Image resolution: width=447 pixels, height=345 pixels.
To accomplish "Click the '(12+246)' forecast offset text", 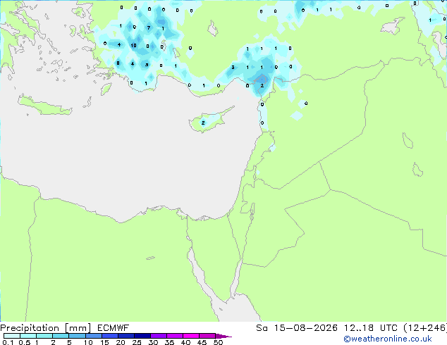I will 425,328.
